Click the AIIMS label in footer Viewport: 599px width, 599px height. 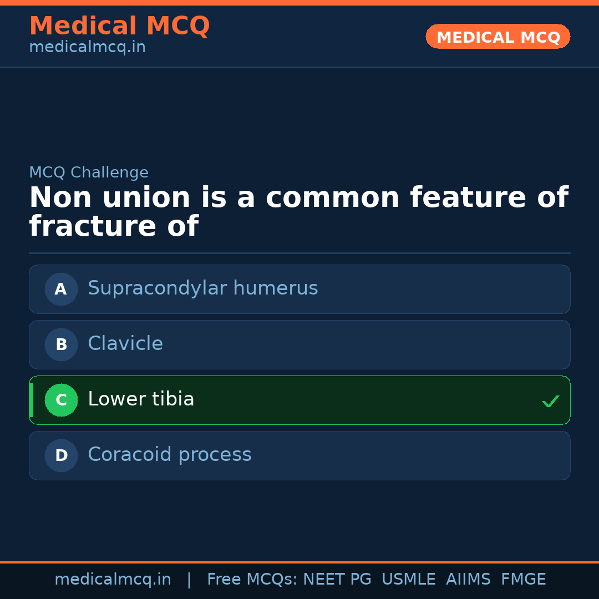(469, 578)
